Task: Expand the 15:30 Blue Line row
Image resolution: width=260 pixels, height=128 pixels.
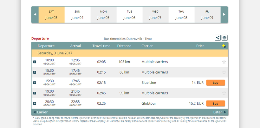Action: 35,83
